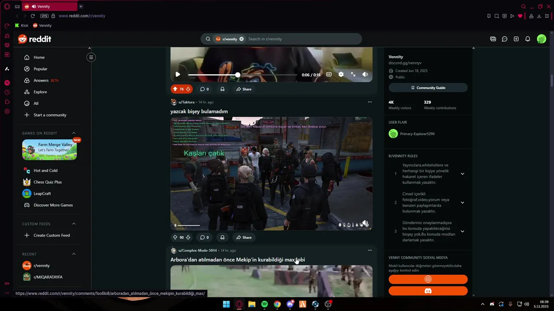Toggle closed captions on top video

coord(329,74)
